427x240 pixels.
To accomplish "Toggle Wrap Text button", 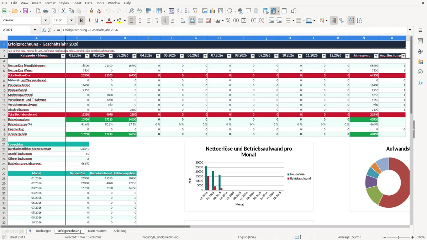I will 183,21.
